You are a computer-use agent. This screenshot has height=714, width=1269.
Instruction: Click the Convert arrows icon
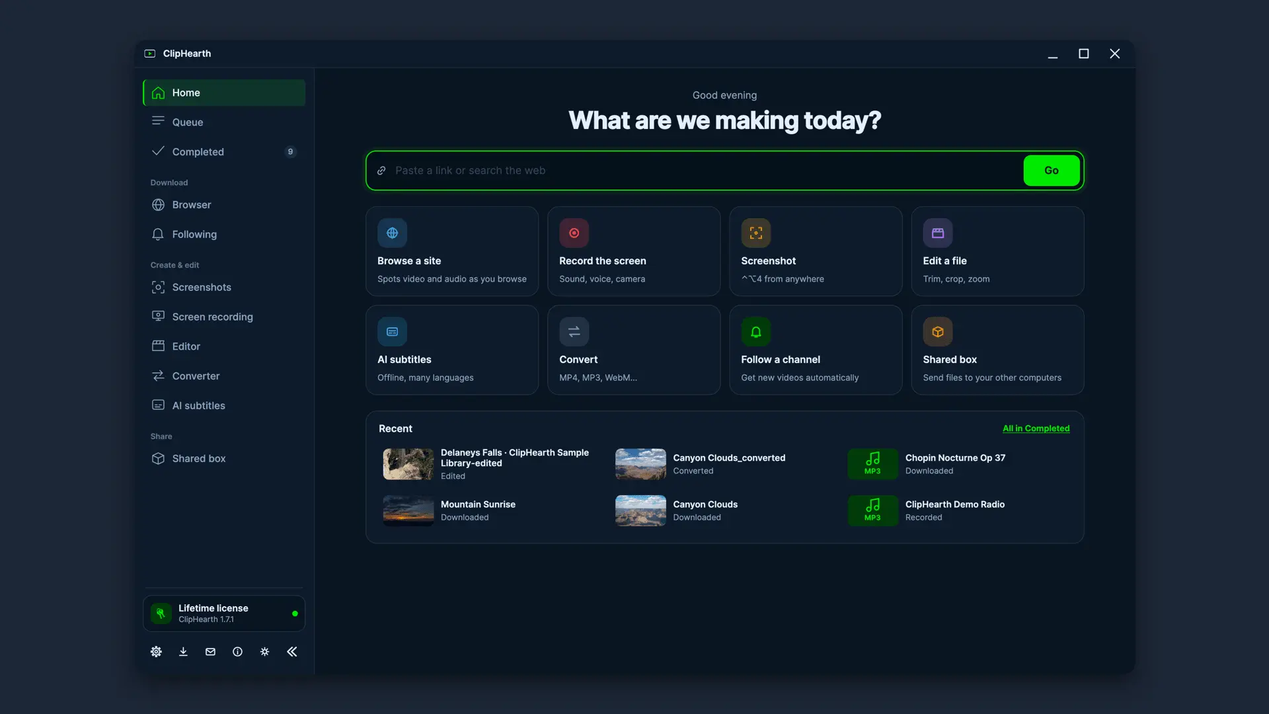pyautogui.click(x=574, y=332)
